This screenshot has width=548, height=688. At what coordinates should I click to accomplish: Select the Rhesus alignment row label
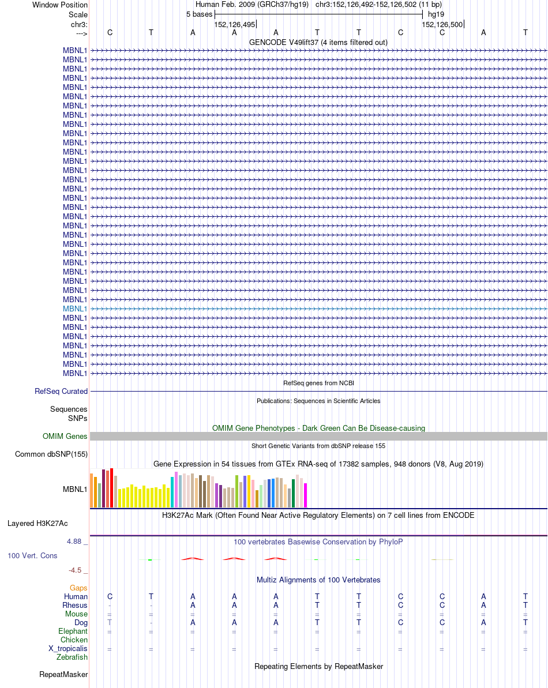coord(75,605)
